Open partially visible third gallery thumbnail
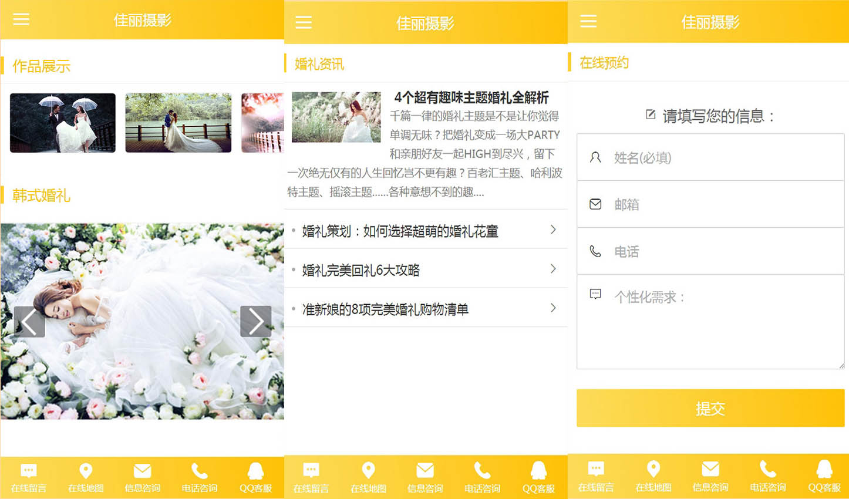The height and width of the screenshot is (499, 849). click(262, 123)
